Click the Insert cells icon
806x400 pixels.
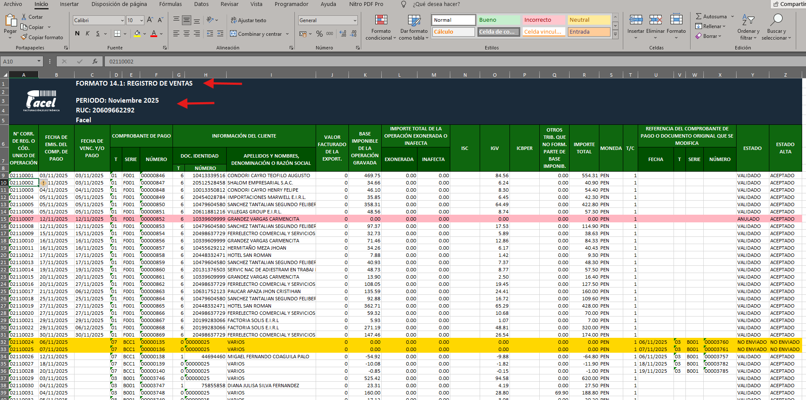pyautogui.click(x=636, y=20)
